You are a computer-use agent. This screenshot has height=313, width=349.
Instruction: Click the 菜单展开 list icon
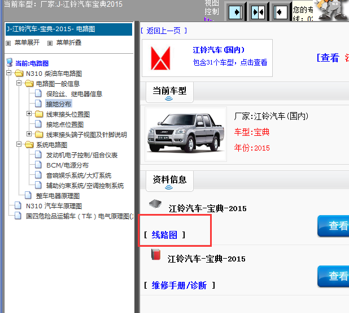pyautogui.click(x=8, y=43)
